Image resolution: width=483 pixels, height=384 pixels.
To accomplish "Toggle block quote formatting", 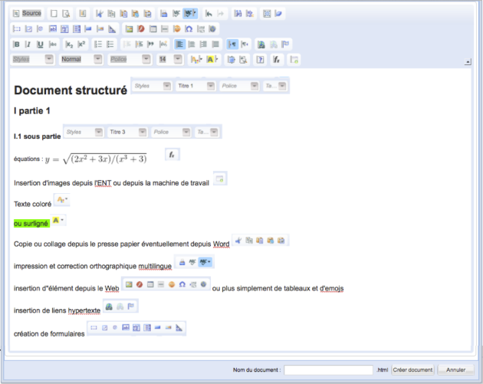I will 150,44.
